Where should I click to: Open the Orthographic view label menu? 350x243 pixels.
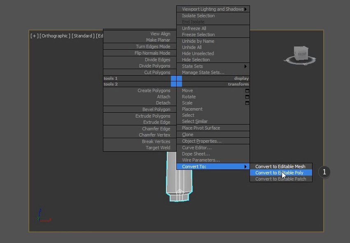[55, 36]
